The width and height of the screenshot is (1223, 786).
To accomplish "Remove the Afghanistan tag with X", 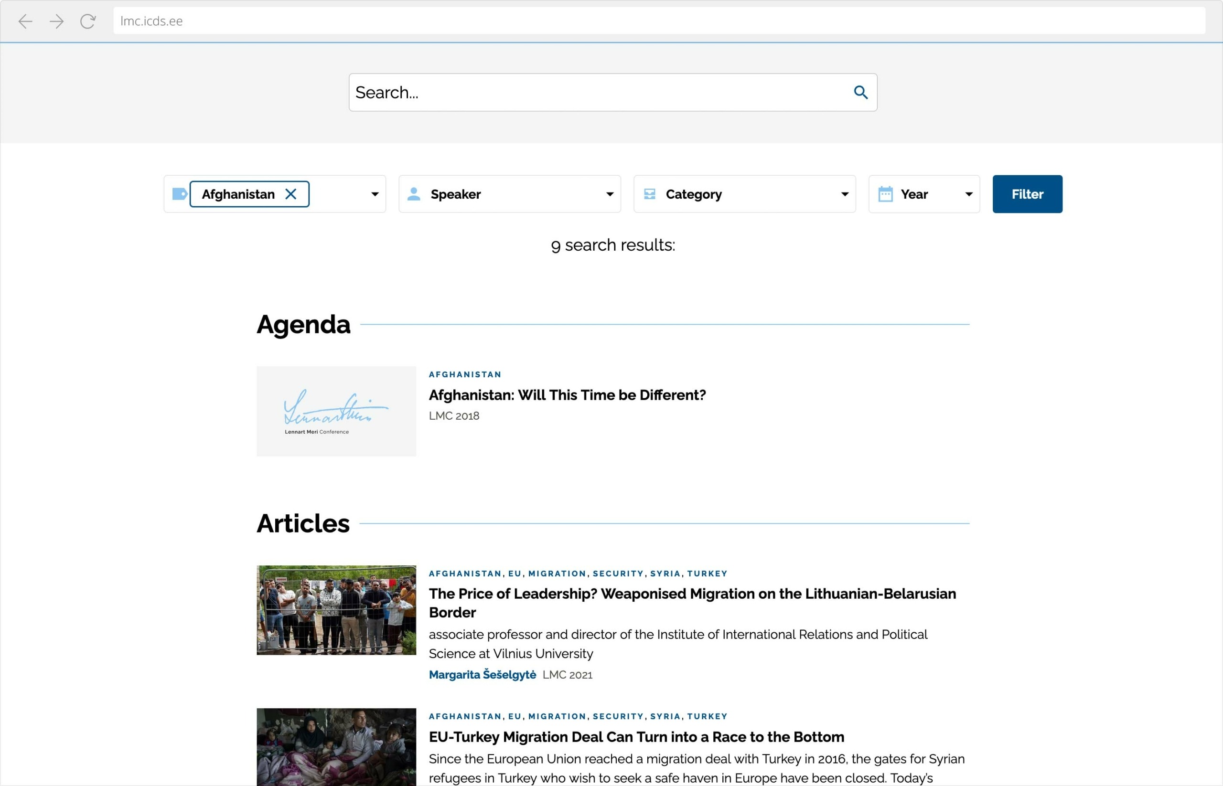I will pos(290,194).
